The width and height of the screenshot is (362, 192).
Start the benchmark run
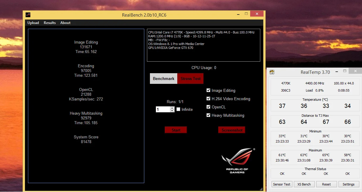[x=176, y=130]
